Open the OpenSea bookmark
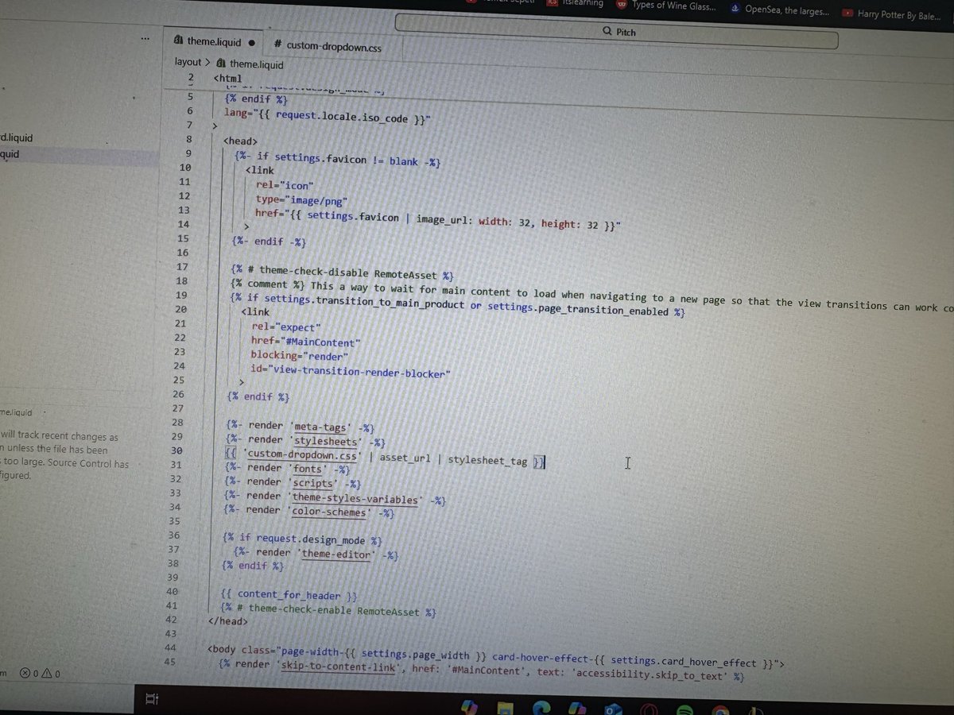Image resolution: width=954 pixels, height=715 pixels. [780, 11]
